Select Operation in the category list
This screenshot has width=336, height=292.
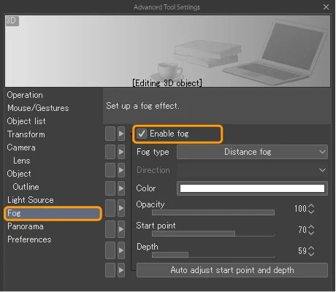point(25,95)
